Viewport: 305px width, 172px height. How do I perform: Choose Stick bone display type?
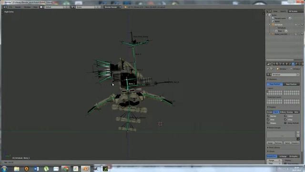[276, 112]
